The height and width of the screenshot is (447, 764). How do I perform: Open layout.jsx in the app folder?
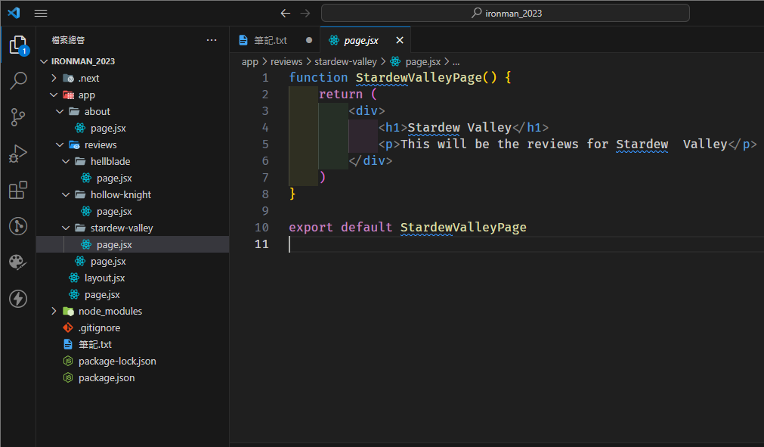[x=105, y=278]
